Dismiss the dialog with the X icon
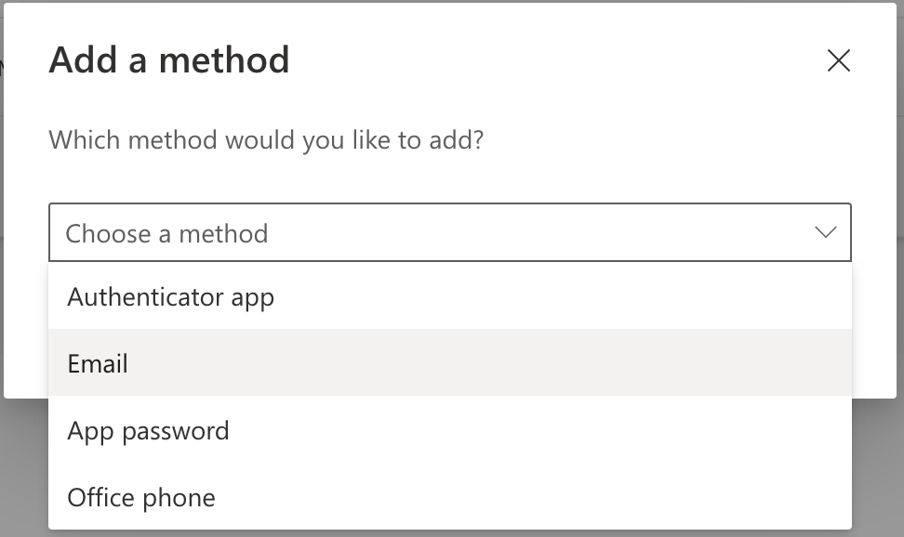Image resolution: width=904 pixels, height=537 pixels. pyautogui.click(x=838, y=61)
